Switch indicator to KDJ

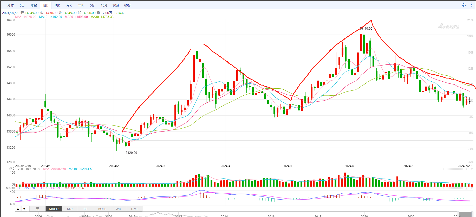70,209
